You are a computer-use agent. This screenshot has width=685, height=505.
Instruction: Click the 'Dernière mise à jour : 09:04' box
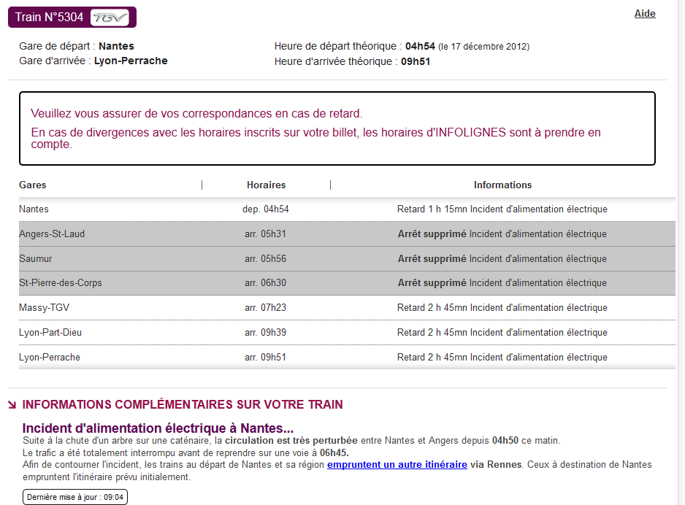(x=75, y=497)
